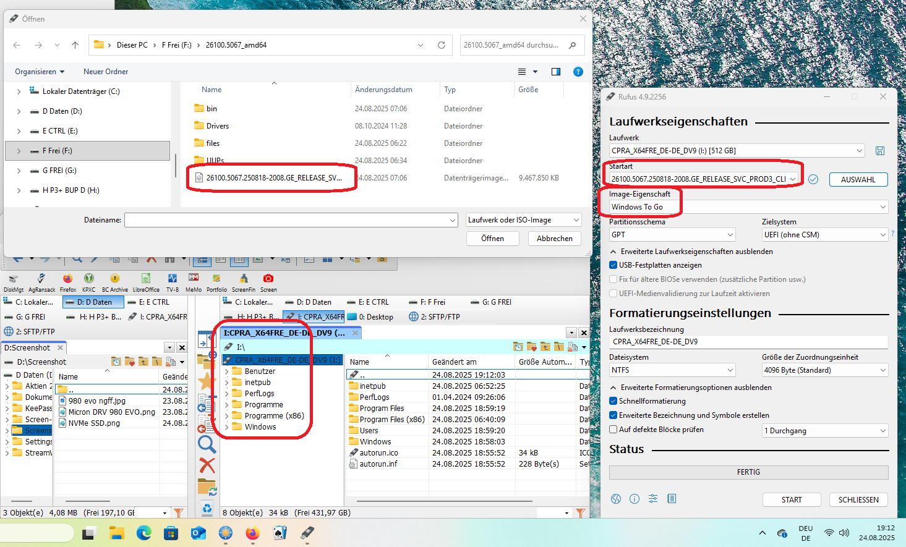Viewport: 906px width, 547px height.
Task: Open file type filter Laufwerk oder ISO-Image
Action: pos(524,220)
